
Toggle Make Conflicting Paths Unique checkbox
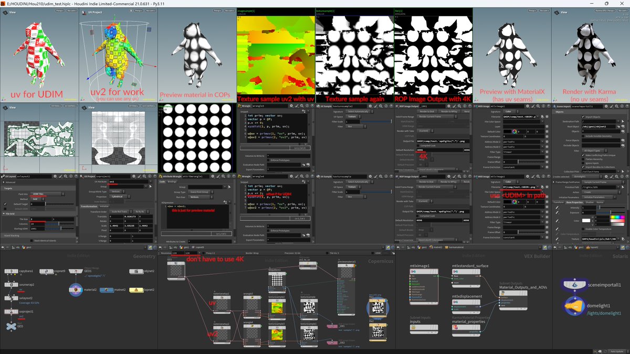(x=583, y=155)
